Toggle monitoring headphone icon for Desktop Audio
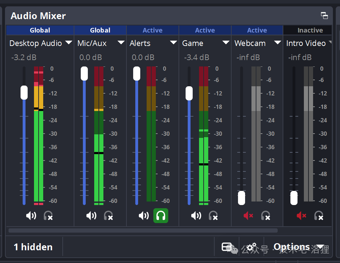The height and width of the screenshot is (263, 340). coord(48,216)
